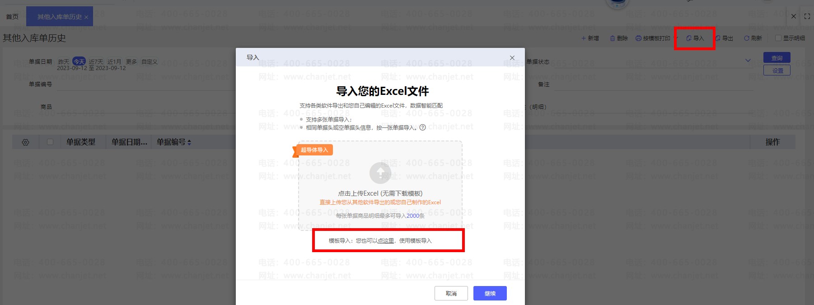Click 按模板打印 printer button
This screenshot has width=814, height=305.
(653, 38)
